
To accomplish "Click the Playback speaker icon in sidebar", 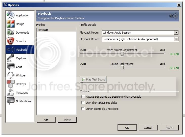I will [x=11, y=50].
